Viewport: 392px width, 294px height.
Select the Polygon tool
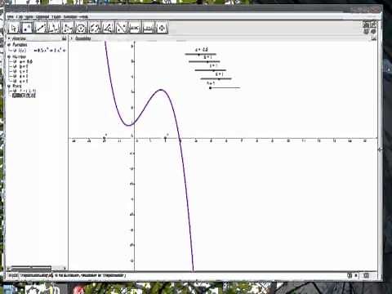[x=67, y=28]
